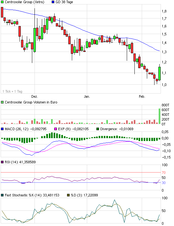174x226 pixels.
Task: Click the magenta EXP (9) legend square
Action: (x=56, y=129)
